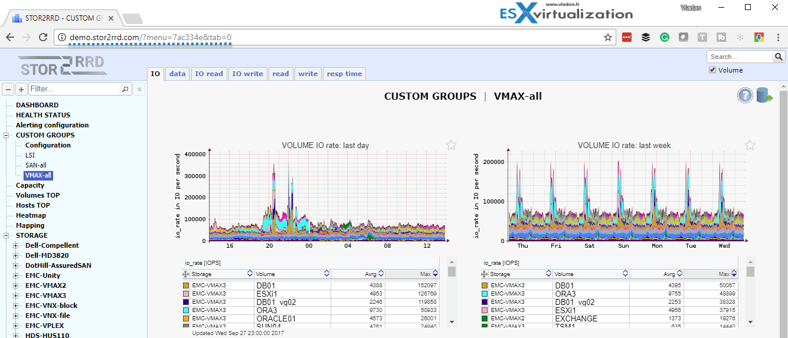Click the search magnifier button

tap(779, 57)
